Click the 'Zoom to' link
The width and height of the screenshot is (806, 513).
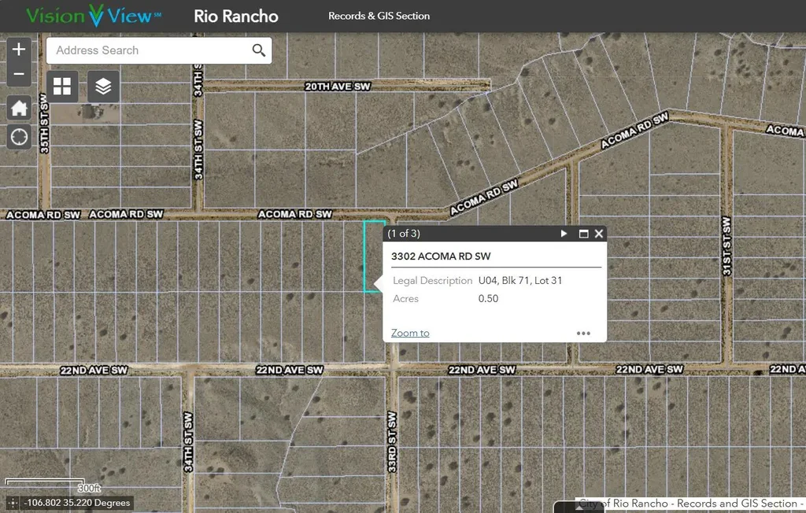[x=410, y=333]
